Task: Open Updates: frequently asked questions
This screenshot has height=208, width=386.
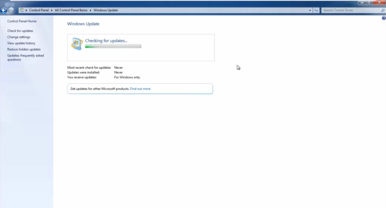Action: pyautogui.click(x=25, y=58)
